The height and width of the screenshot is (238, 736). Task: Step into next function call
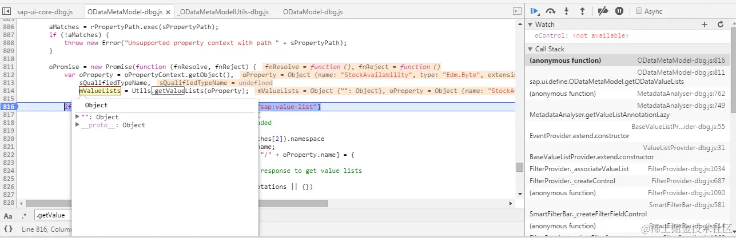567,11
